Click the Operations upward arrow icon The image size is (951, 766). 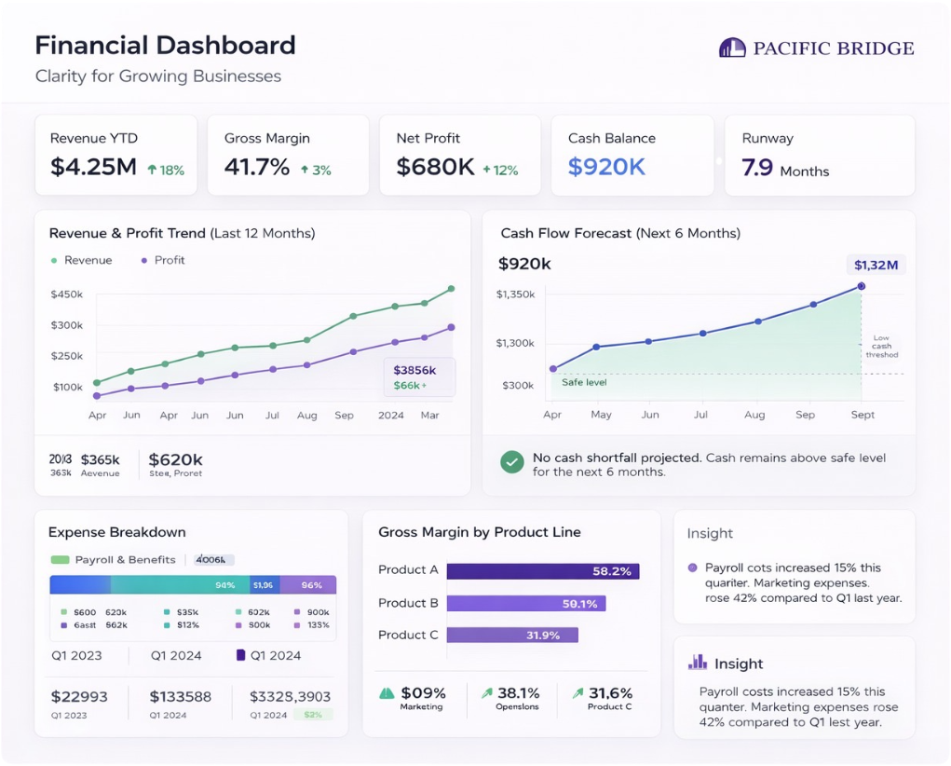486,693
